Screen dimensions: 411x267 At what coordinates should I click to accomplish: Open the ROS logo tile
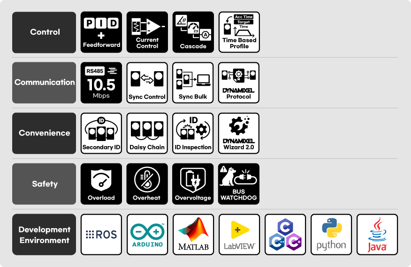pyautogui.click(x=101, y=235)
